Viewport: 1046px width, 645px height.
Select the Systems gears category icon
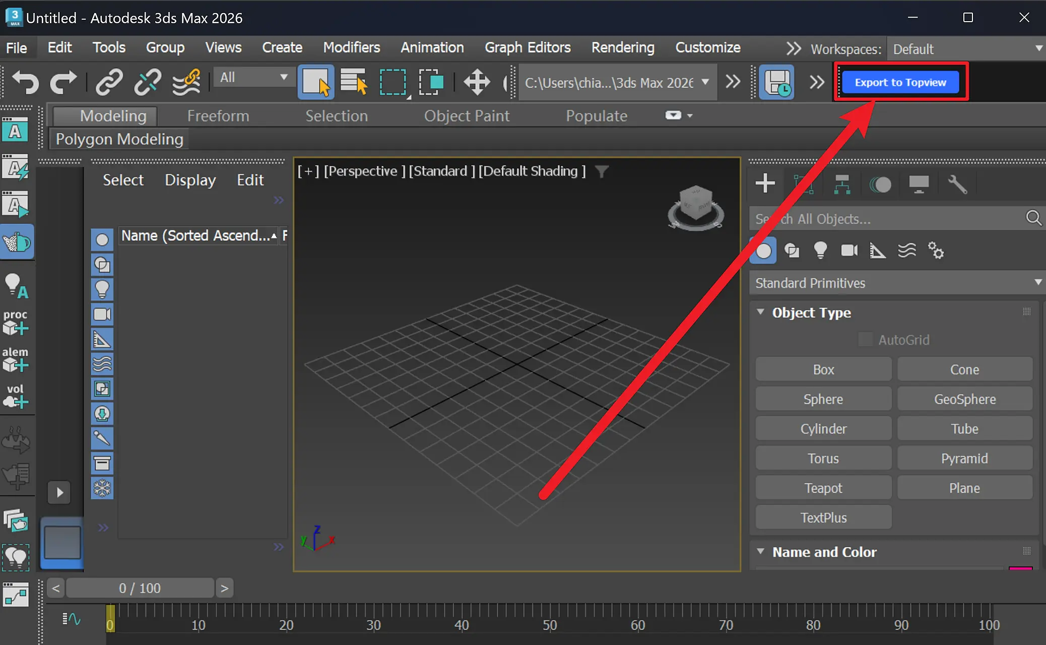point(936,250)
